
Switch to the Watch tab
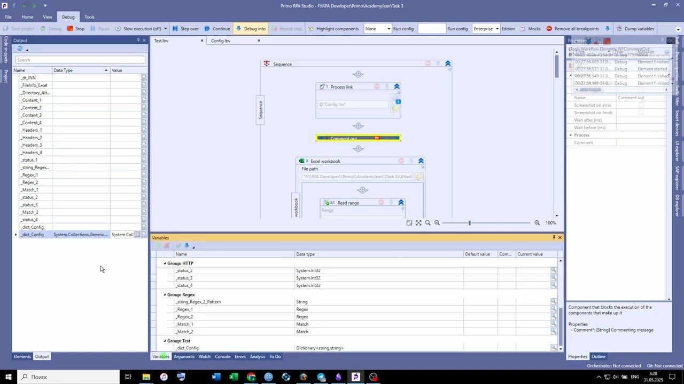point(205,357)
